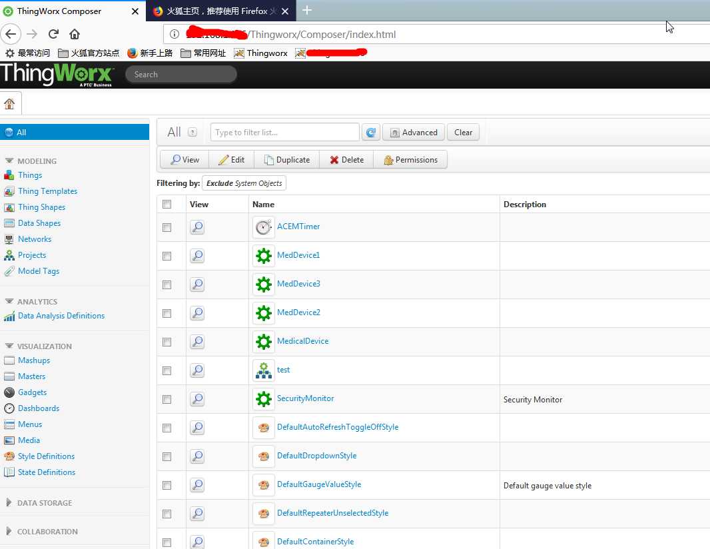Collapse the MODELING section
The image size is (710, 549).
[9, 161]
